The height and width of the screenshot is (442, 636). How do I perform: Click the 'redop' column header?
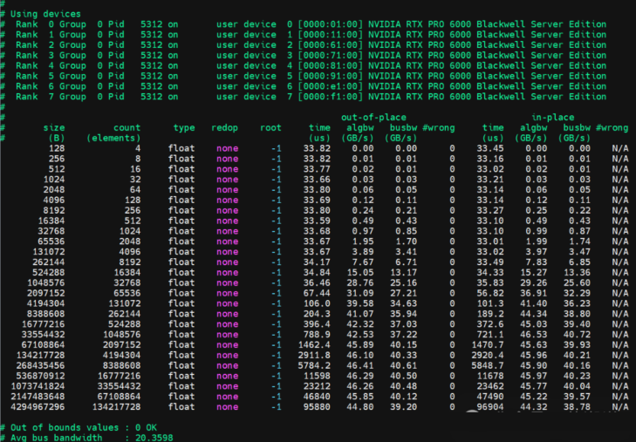point(229,127)
